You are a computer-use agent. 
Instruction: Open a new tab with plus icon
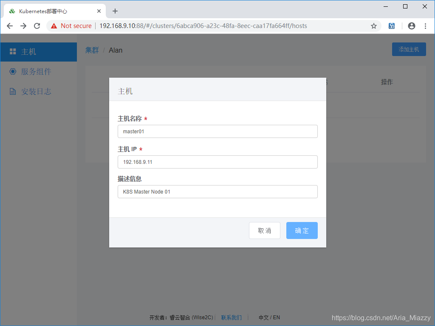tap(115, 11)
